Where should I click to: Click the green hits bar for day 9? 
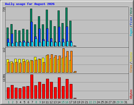39,22
